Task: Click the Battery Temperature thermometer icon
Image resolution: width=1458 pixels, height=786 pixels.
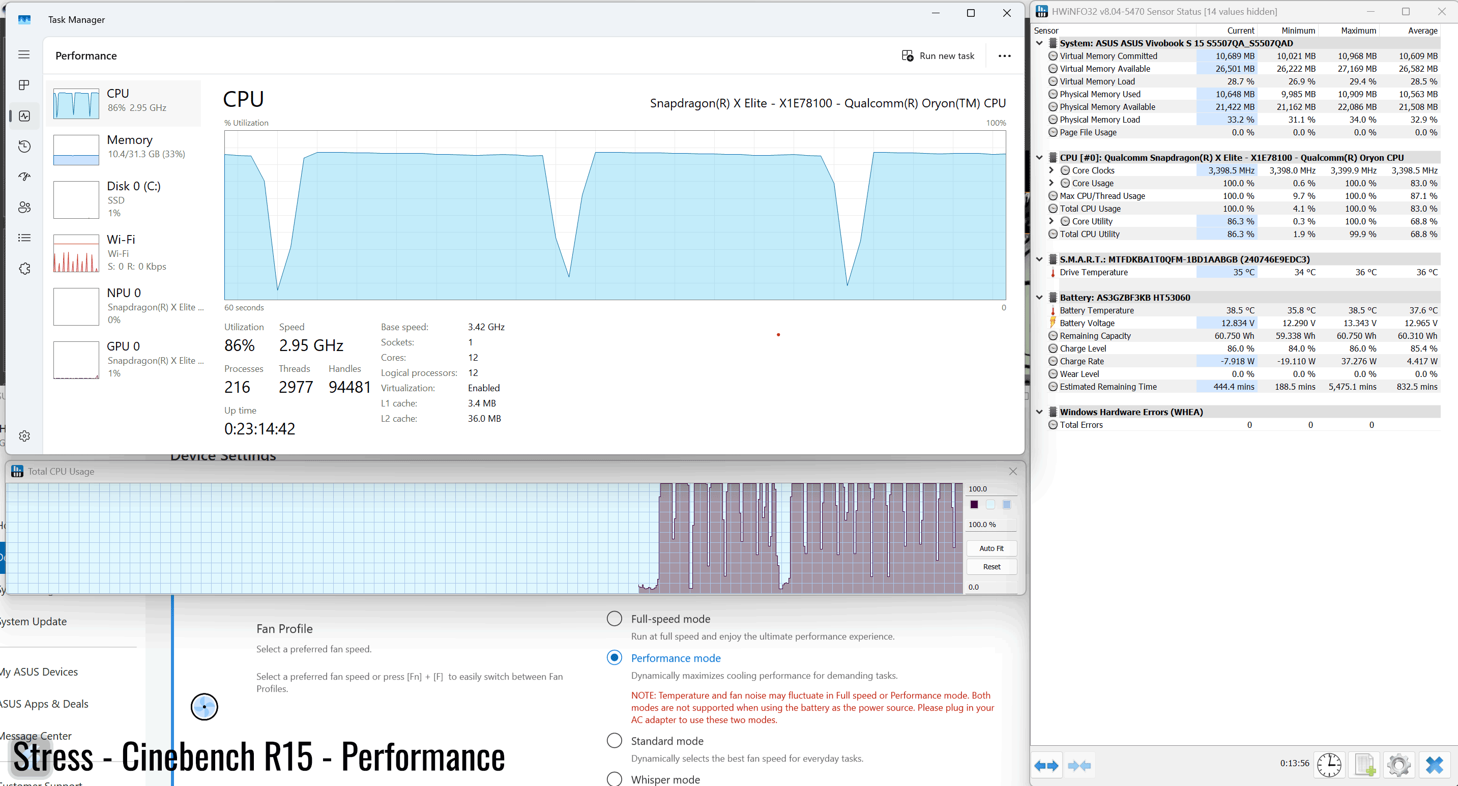Action: tap(1052, 311)
